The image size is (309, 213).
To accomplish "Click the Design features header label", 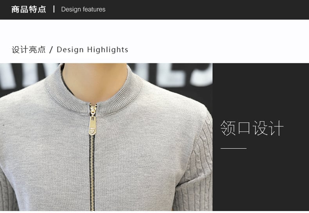I will coord(83,9).
